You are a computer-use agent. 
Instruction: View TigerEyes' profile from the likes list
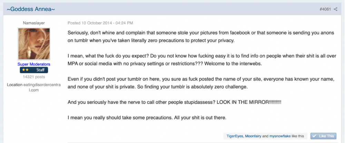tap(235, 136)
